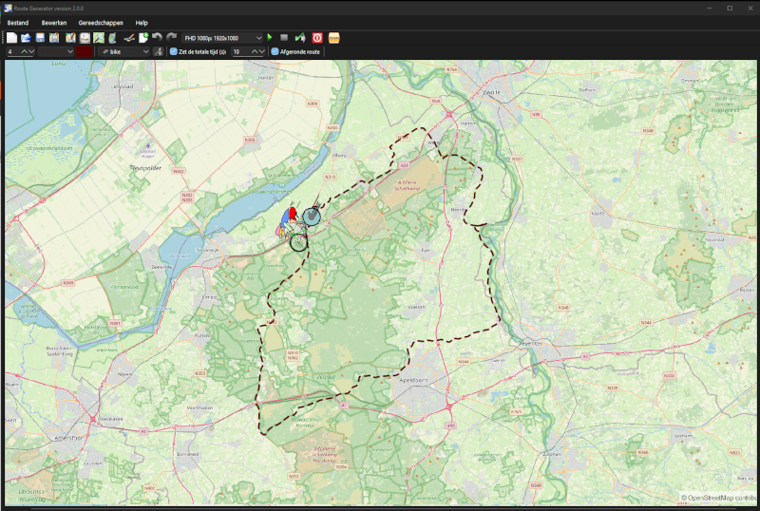Save project using the floppy disk icon
This screenshot has height=511, width=760.
40,38
